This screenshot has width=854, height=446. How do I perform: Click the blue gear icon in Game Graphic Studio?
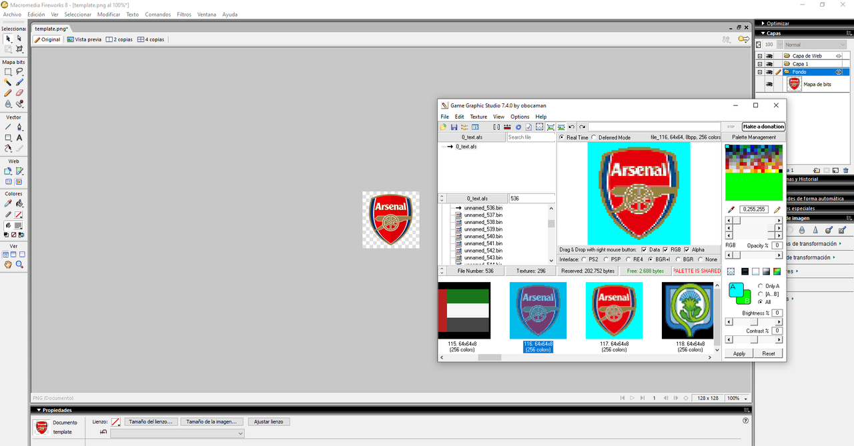518,127
